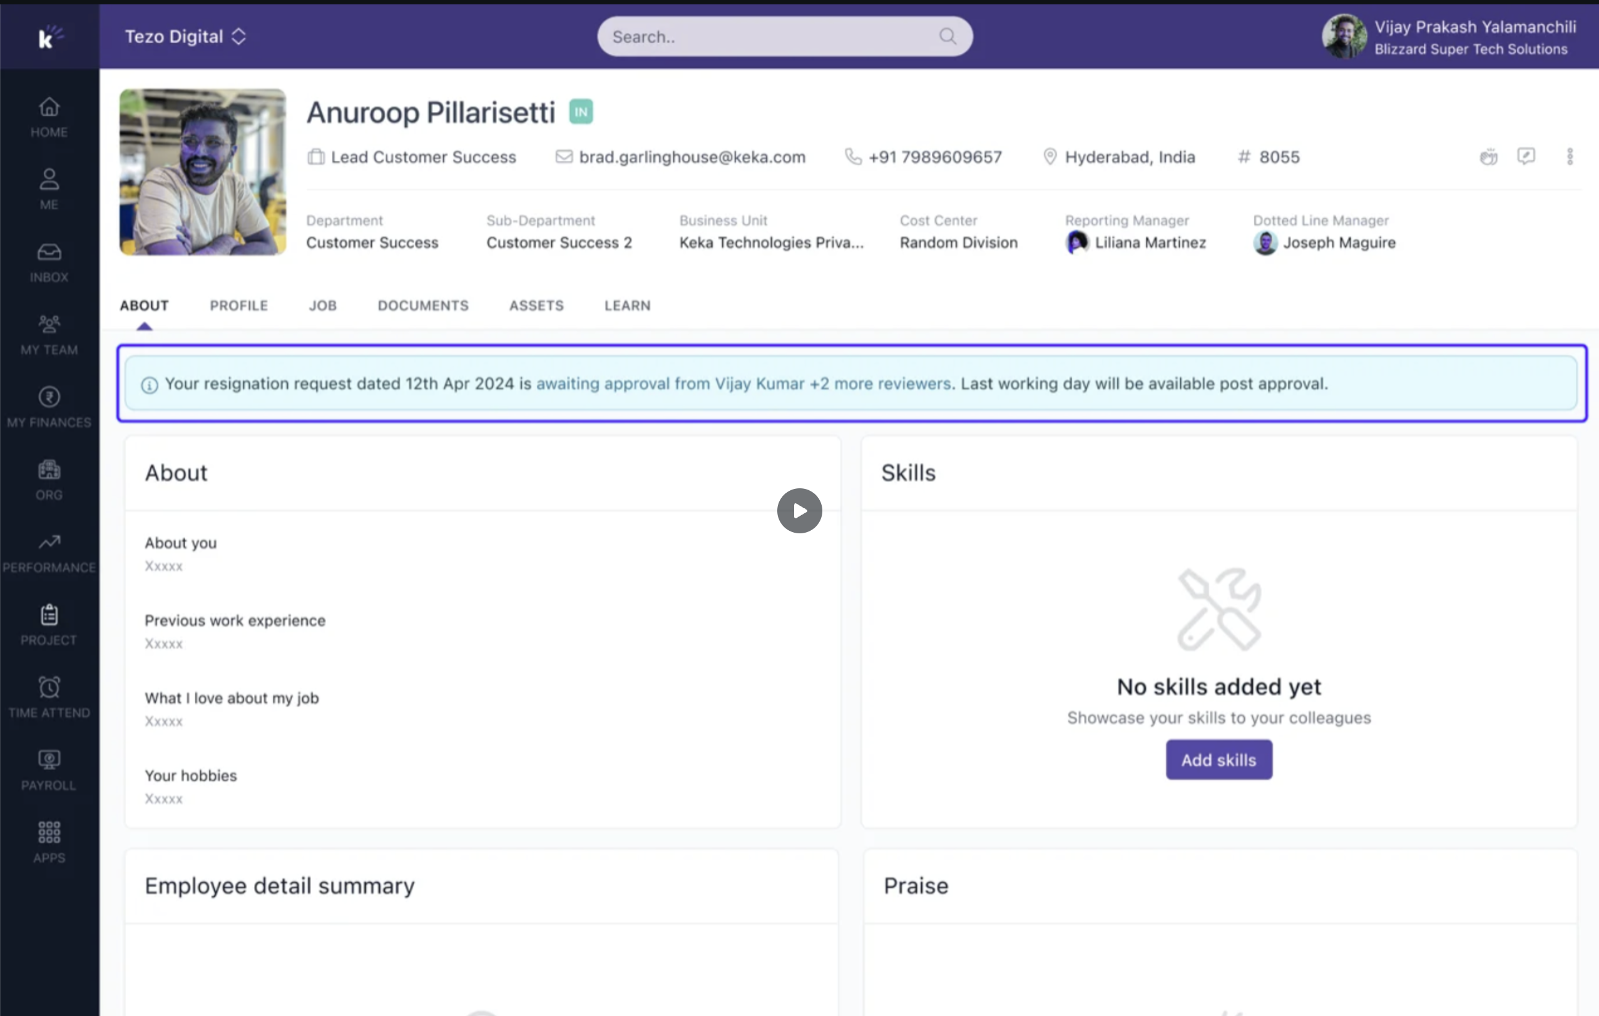Expand the Tezo Digital organization switcher
The width and height of the screenshot is (1599, 1016).
click(186, 36)
